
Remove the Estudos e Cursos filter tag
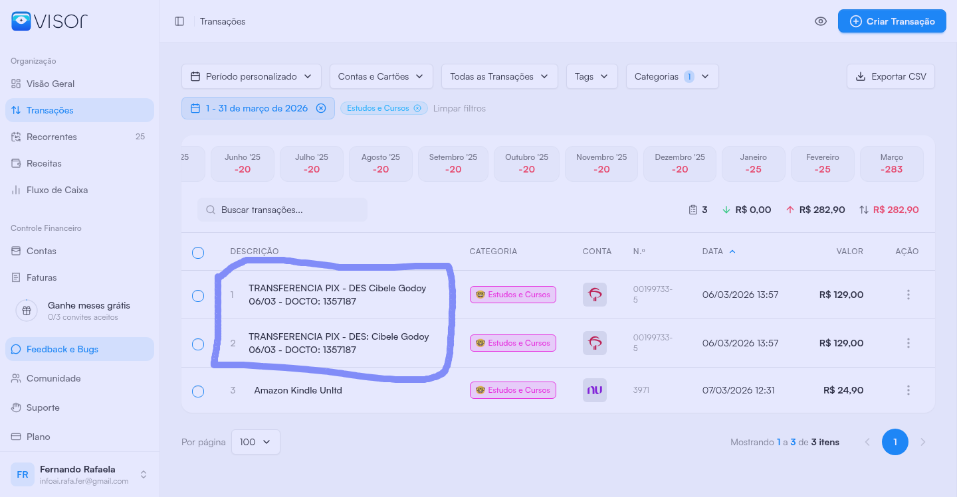pos(418,108)
